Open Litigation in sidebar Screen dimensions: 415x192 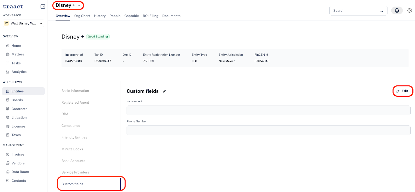(23, 117)
